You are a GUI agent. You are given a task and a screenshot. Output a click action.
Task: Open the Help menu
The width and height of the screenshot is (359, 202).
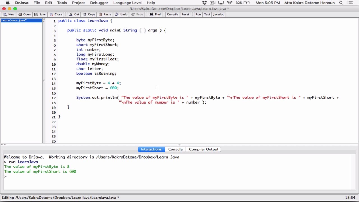(x=151, y=3)
